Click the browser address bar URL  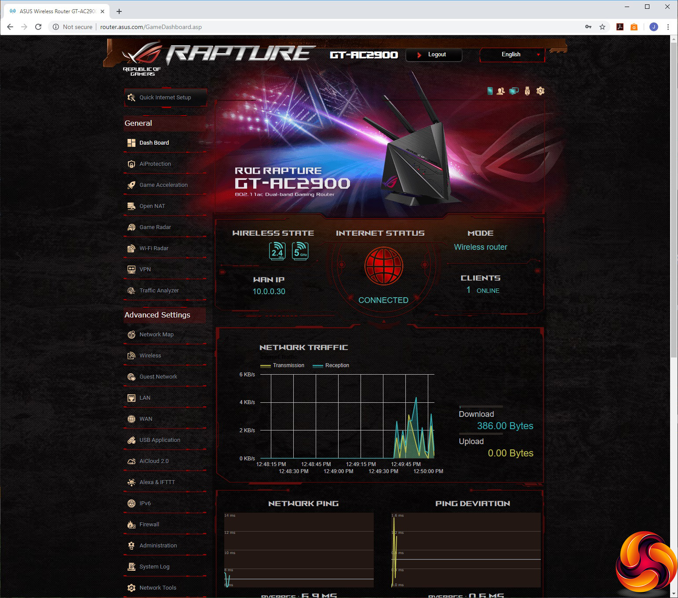pos(151,27)
